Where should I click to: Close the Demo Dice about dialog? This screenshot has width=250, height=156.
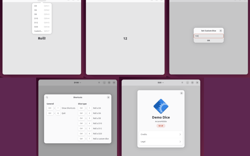point(182,93)
